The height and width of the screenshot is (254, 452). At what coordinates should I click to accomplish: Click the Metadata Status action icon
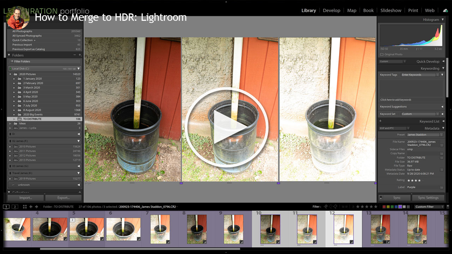(x=441, y=170)
